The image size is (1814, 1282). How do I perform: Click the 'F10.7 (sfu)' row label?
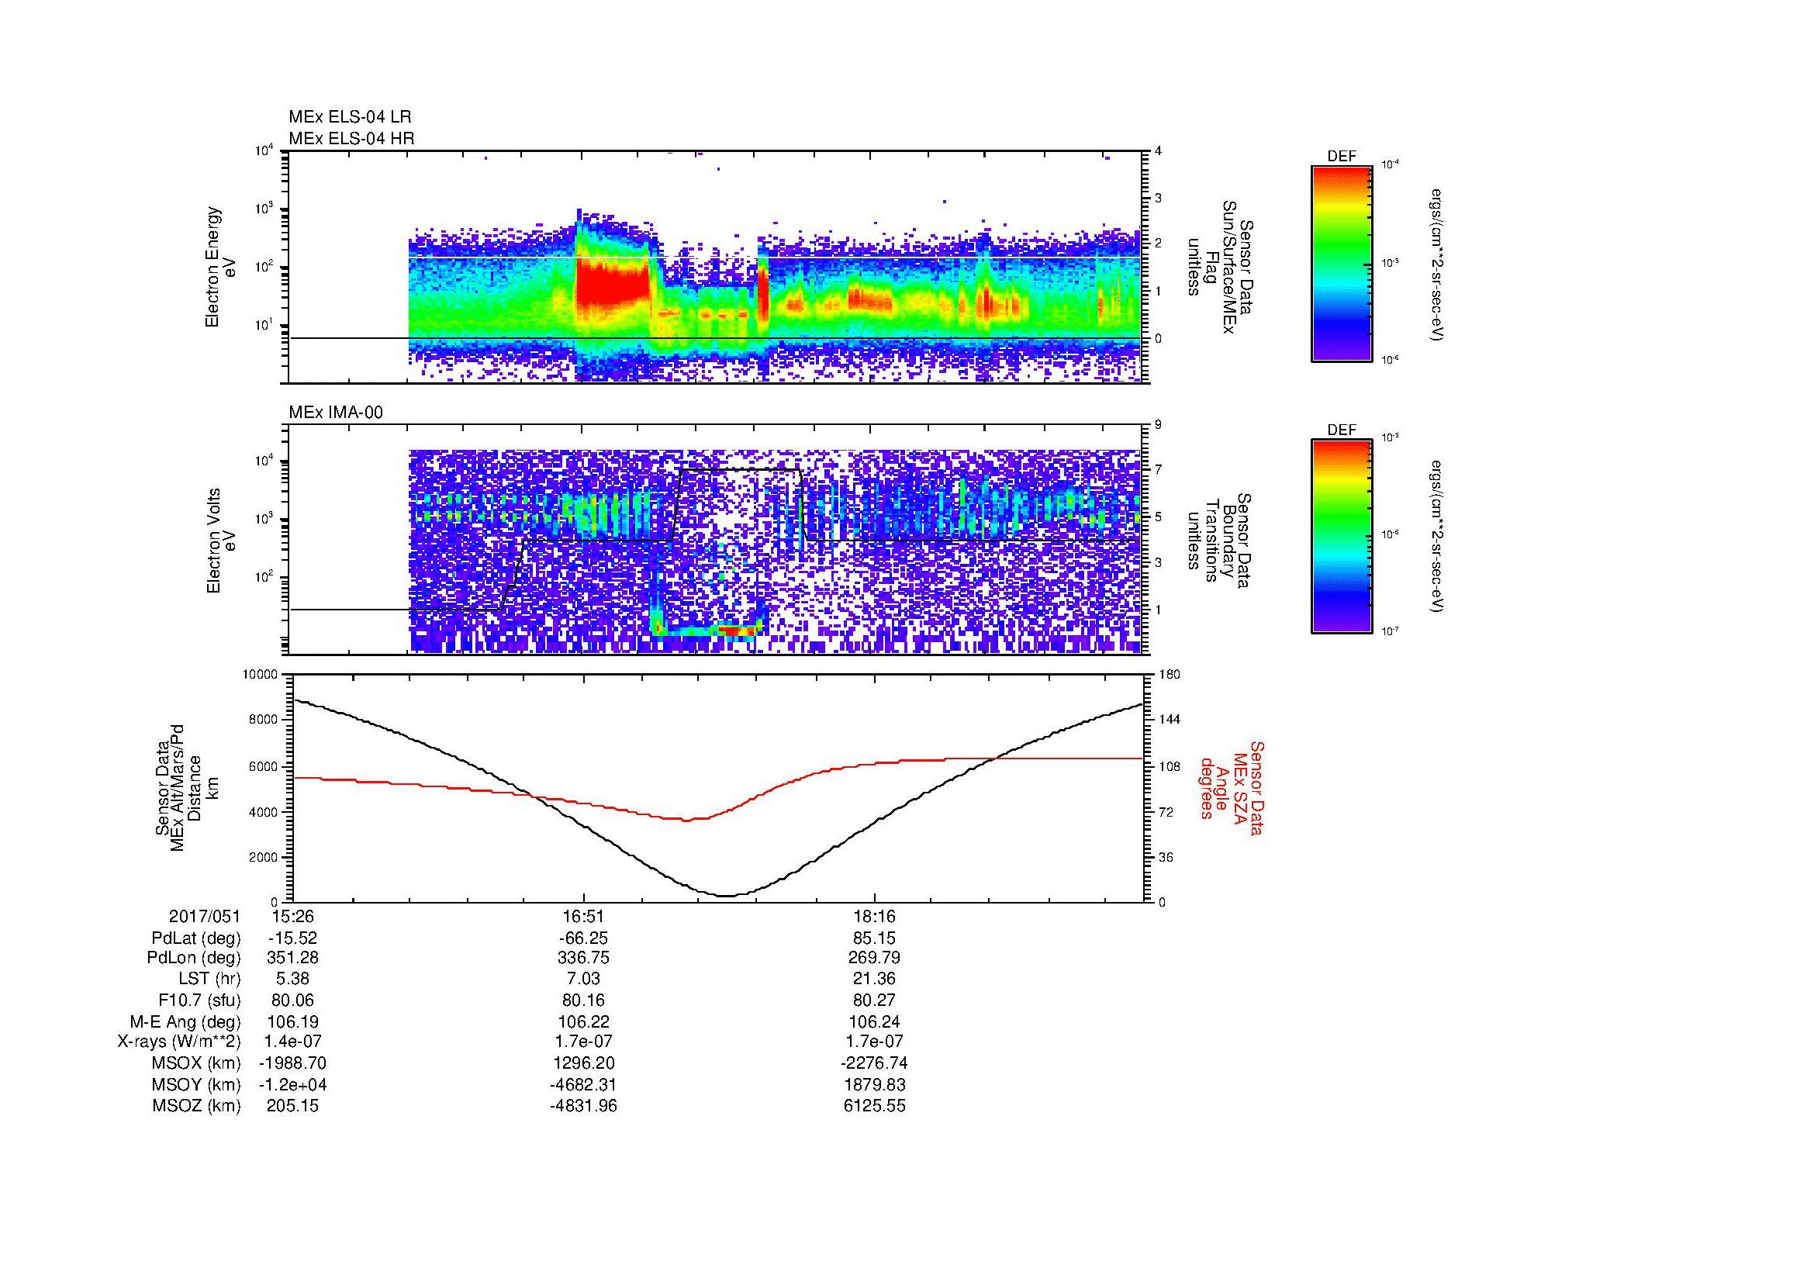point(199,1000)
